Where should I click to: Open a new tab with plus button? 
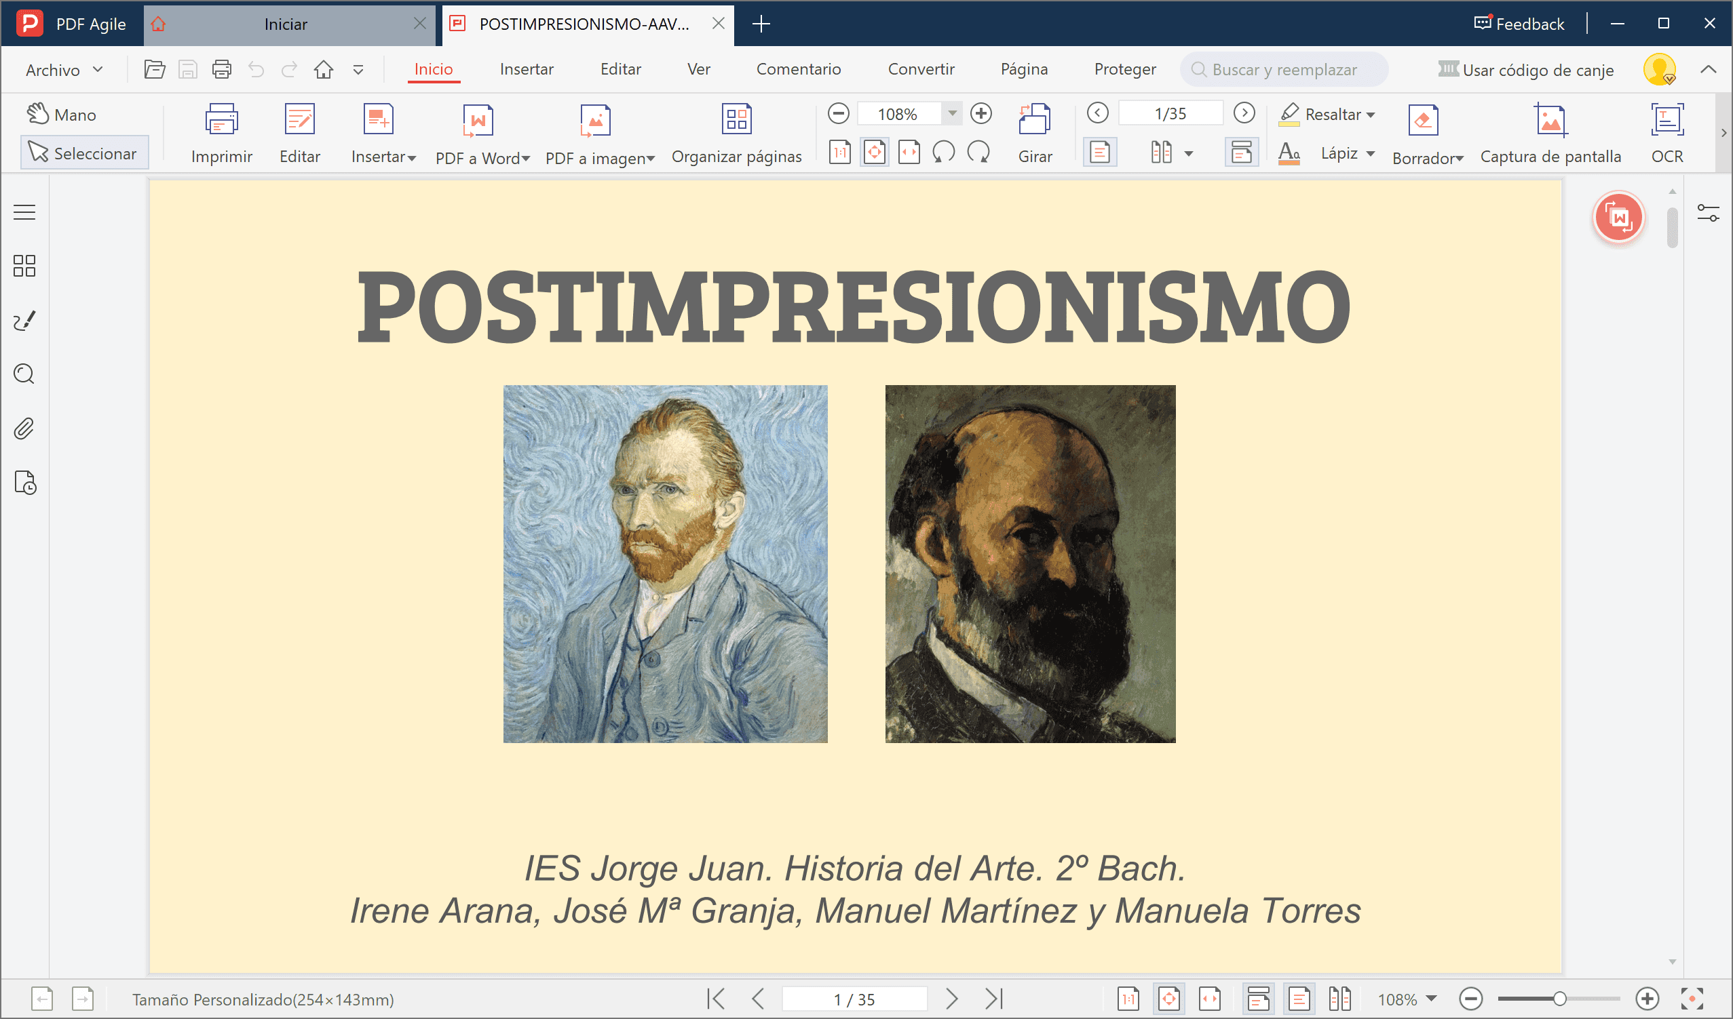click(x=761, y=23)
